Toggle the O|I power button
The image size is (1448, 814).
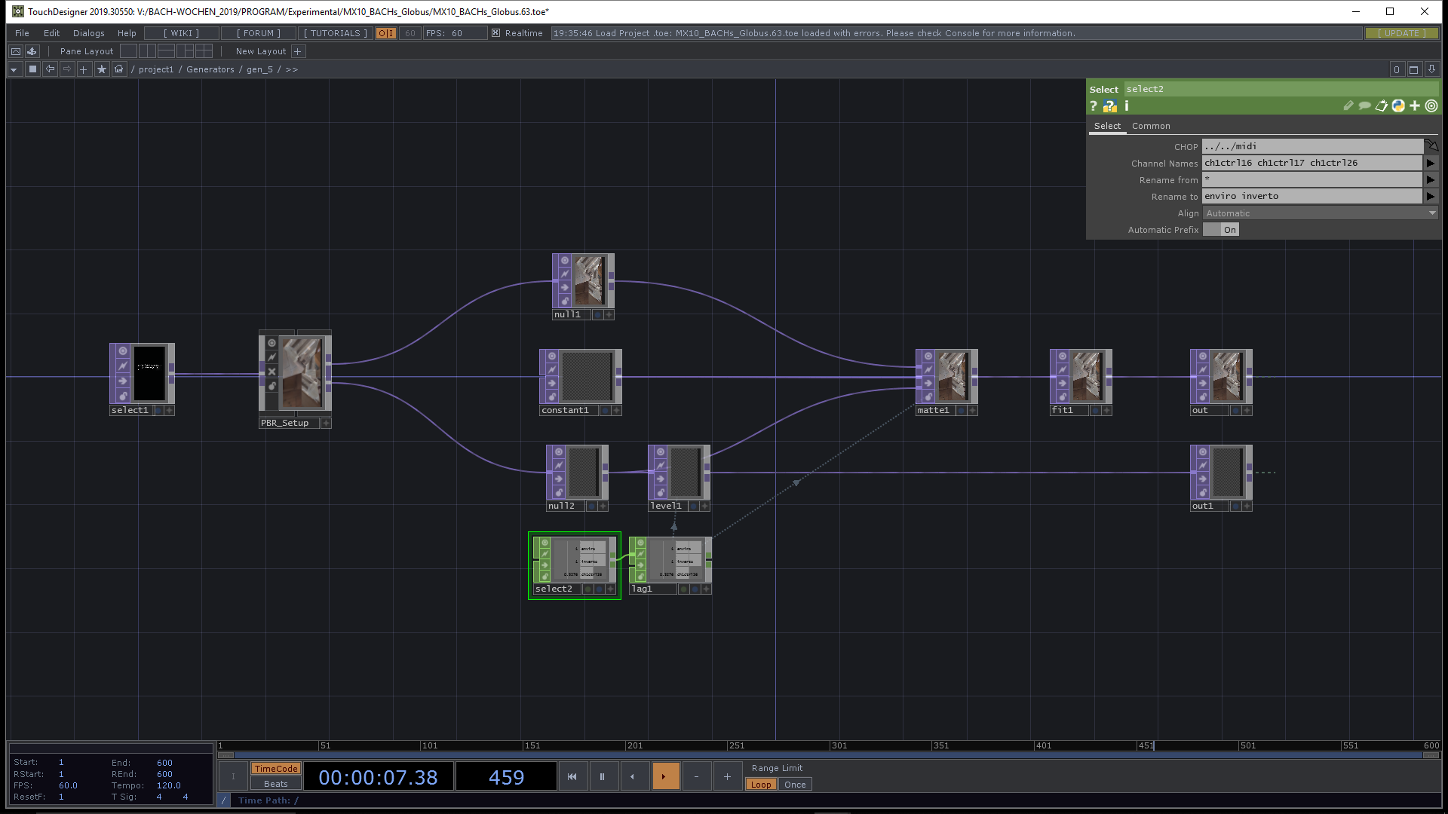click(385, 33)
